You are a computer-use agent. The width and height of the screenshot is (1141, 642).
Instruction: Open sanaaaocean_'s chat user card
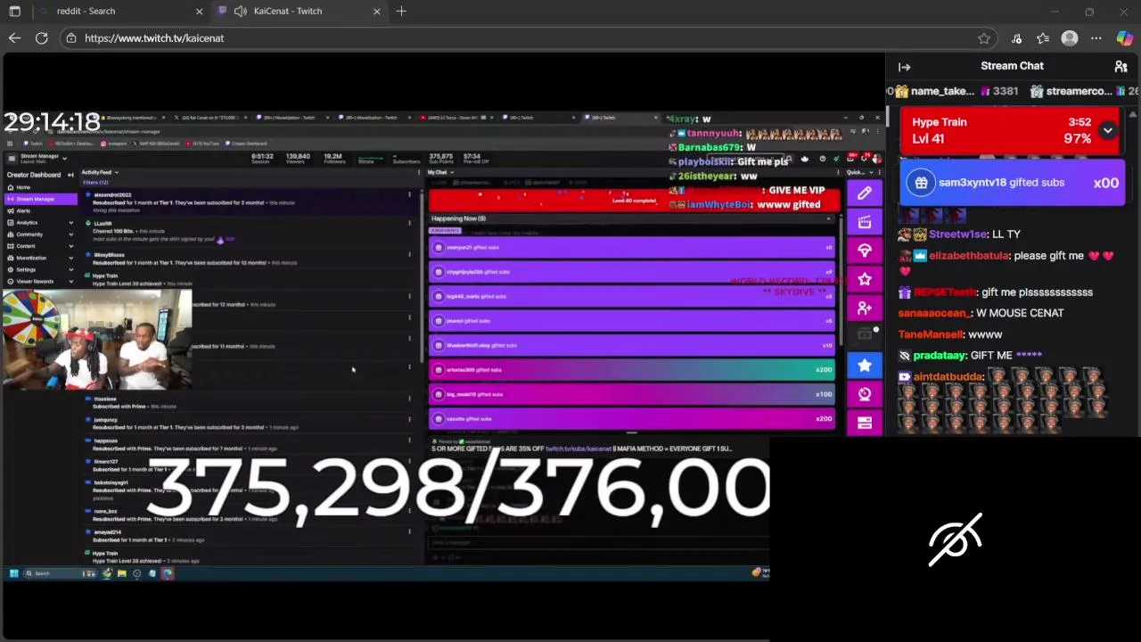tap(933, 313)
